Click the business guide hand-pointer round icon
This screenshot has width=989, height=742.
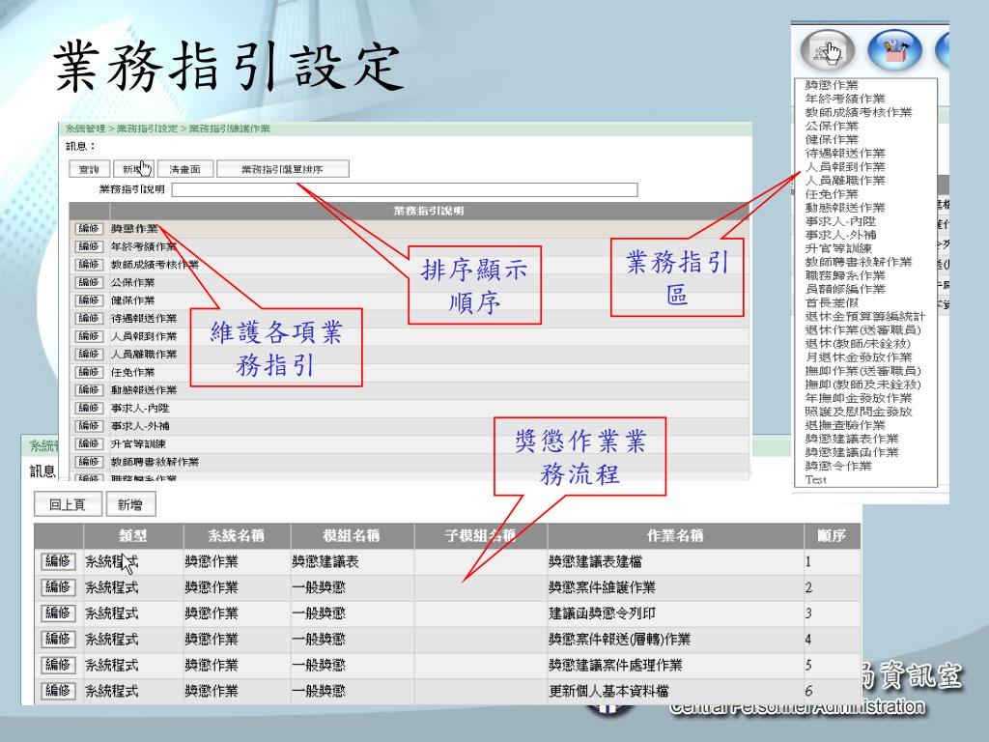[828, 50]
